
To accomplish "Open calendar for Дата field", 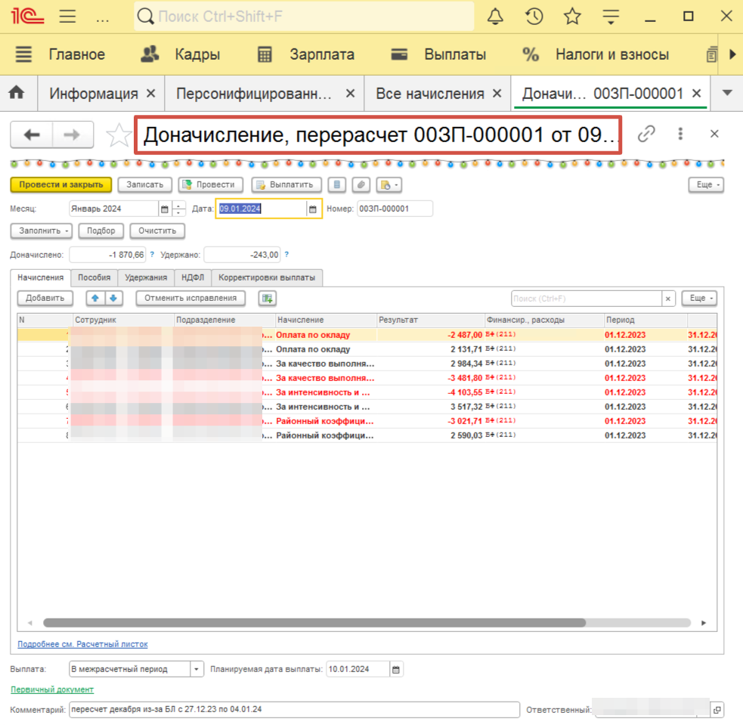I will click(313, 209).
